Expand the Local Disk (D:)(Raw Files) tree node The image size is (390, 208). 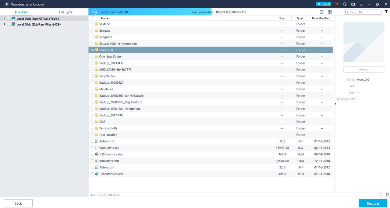click(4, 24)
